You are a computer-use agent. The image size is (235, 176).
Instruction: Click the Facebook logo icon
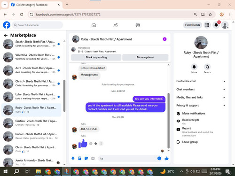[7, 25]
